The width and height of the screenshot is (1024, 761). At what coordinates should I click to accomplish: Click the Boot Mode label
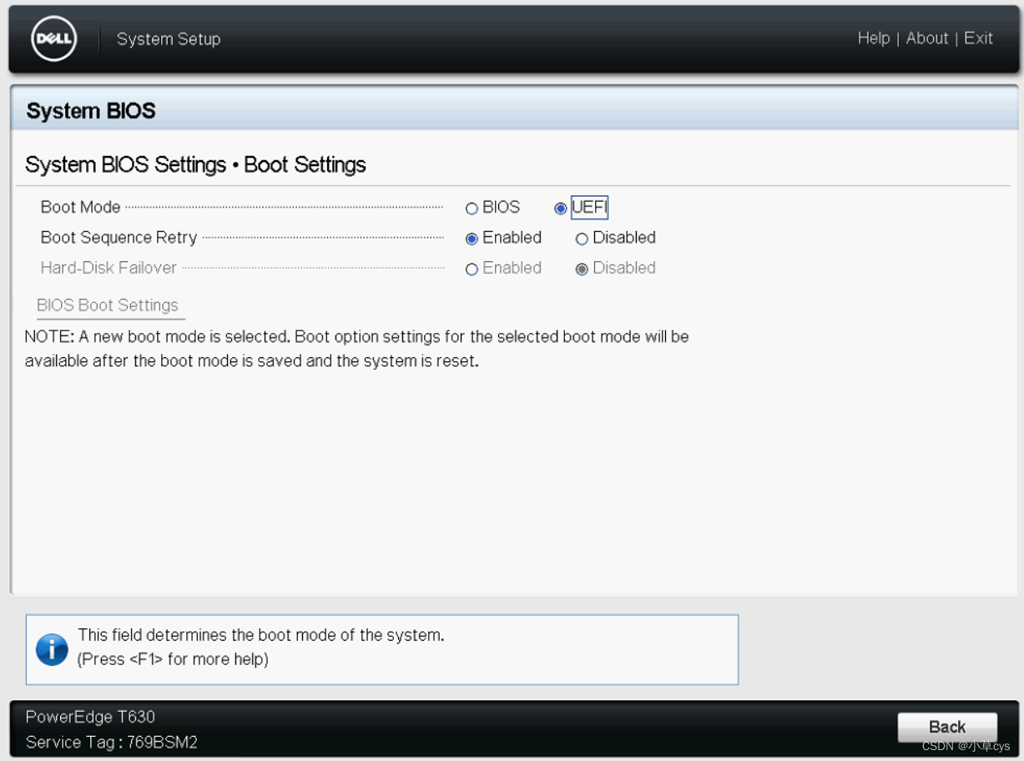click(x=80, y=207)
